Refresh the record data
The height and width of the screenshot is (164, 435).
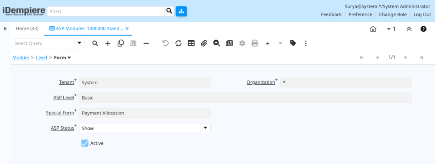tap(178, 43)
